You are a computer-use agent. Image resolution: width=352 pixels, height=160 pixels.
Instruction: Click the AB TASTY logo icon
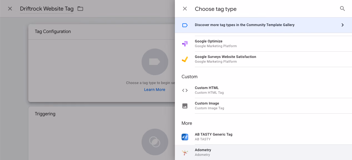click(x=185, y=137)
